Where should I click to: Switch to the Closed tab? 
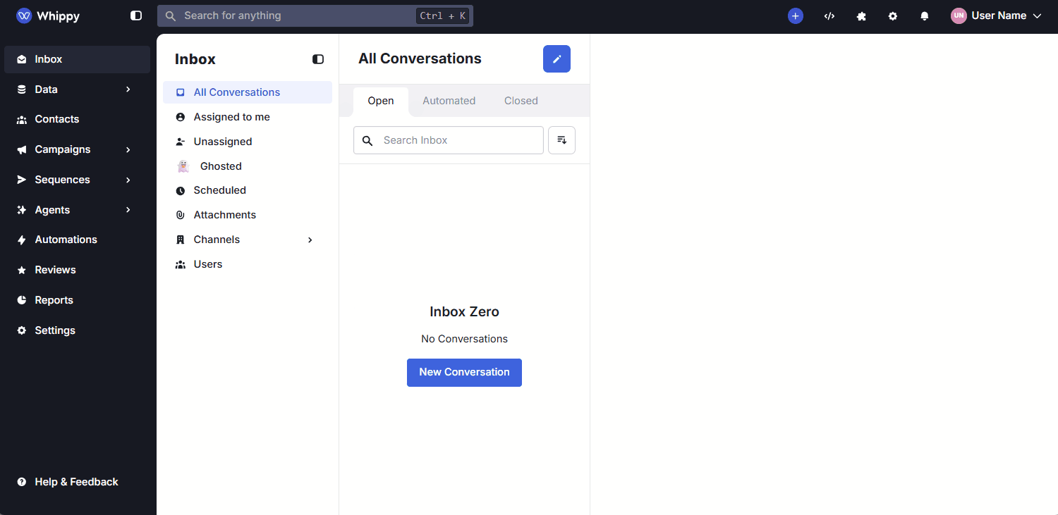click(521, 101)
